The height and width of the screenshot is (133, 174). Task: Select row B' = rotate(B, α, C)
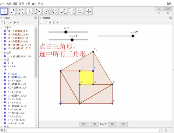pyautogui.click(x=17, y=84)
